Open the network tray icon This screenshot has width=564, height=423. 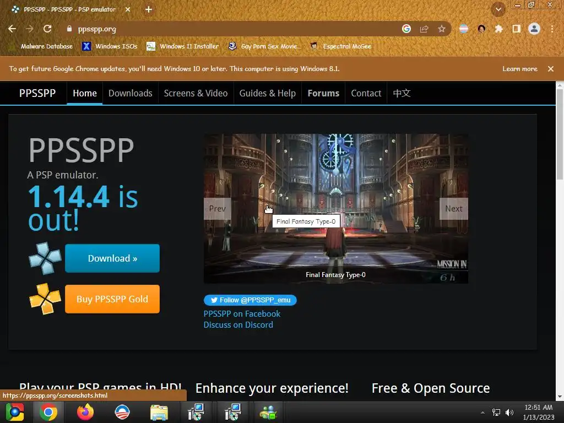pos(496,413)
